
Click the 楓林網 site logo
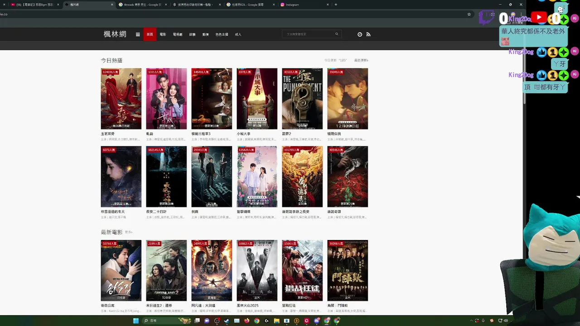click(115, 34)
